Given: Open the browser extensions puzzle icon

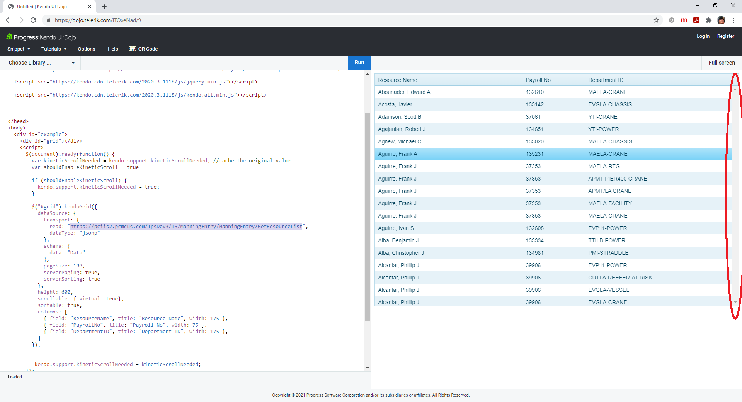Looking at the screenshot, I should [708, 20].
